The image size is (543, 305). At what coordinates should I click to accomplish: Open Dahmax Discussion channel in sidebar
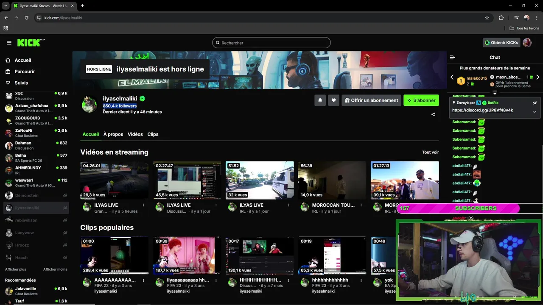(x=36, y=145)
